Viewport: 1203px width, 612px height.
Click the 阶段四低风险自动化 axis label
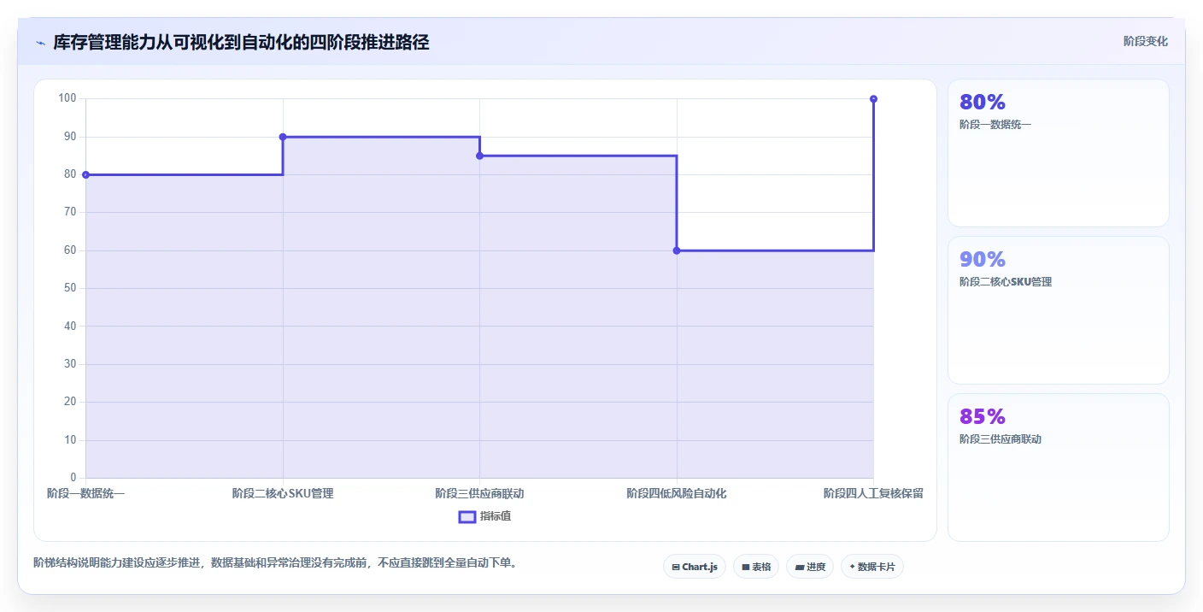coord(677,493)
